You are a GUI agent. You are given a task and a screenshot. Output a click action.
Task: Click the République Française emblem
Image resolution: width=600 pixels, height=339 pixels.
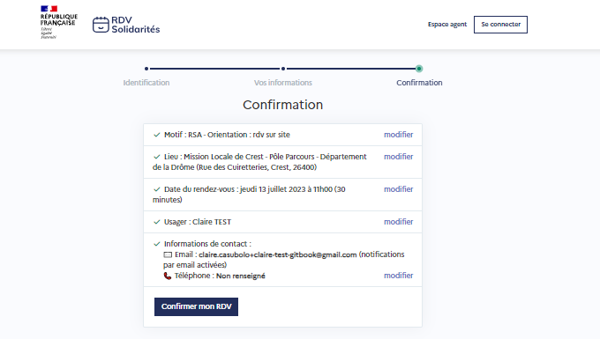[59, 22]
